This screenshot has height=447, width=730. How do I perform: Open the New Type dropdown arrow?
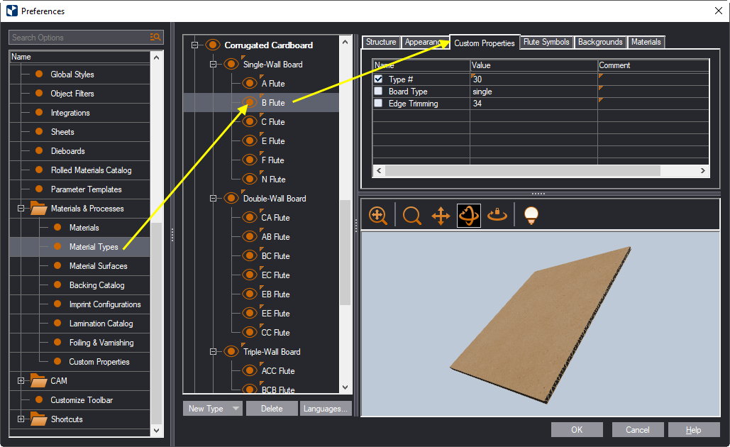coord(236,409)
